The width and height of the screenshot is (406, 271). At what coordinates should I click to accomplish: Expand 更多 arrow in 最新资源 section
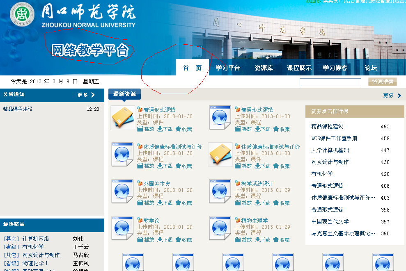399,96
